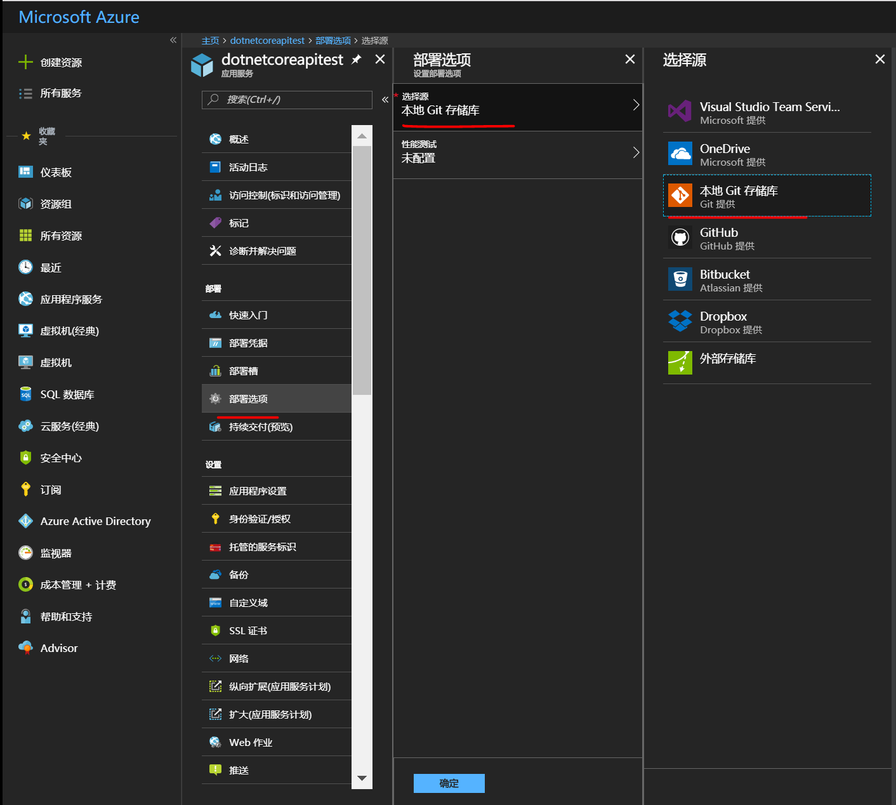Image resolution: width=896 pixels, height=805 pixels.
Task: Close the Choose Source (选择源) blade
Action: point(880,59)
